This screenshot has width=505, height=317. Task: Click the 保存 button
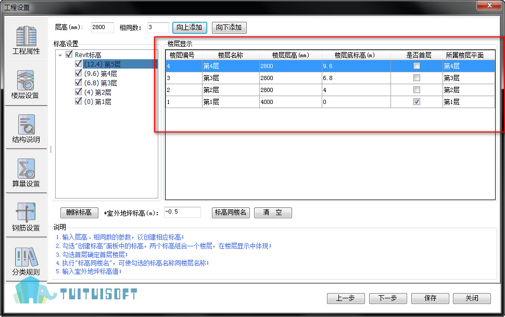point(430,298)
